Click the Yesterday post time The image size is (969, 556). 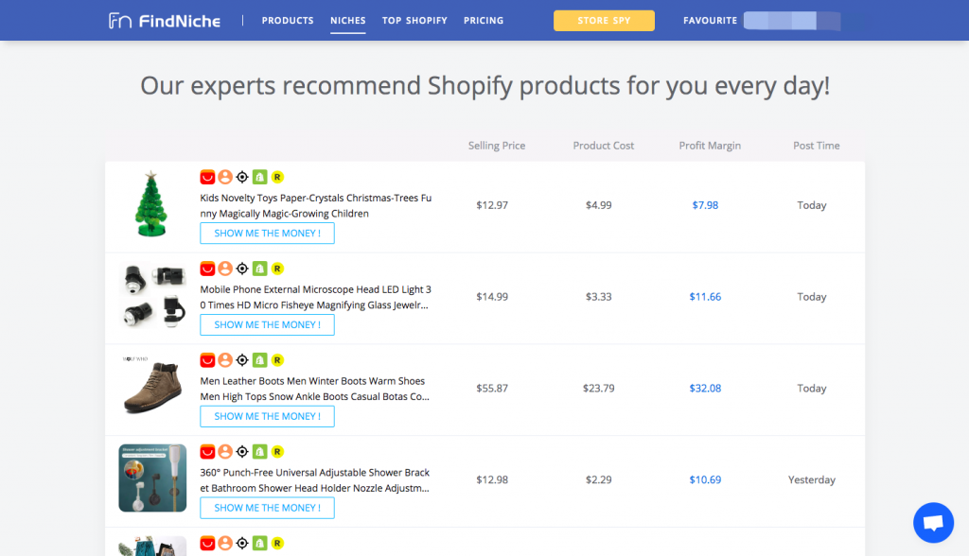pyautogui.click(x=811, y=479)
